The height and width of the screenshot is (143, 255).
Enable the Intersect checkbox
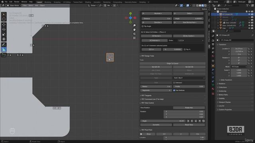pyautogui.click(x=174, y=83)
